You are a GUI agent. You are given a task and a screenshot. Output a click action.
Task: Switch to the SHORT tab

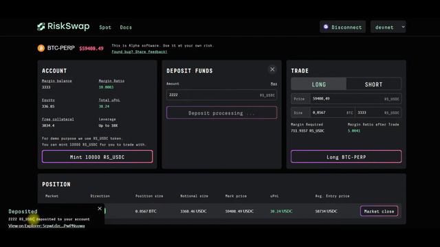[373, 84]
